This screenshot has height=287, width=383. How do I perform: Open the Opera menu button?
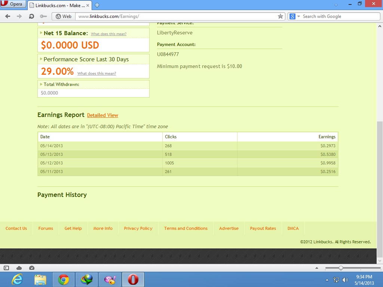[13, 4]
